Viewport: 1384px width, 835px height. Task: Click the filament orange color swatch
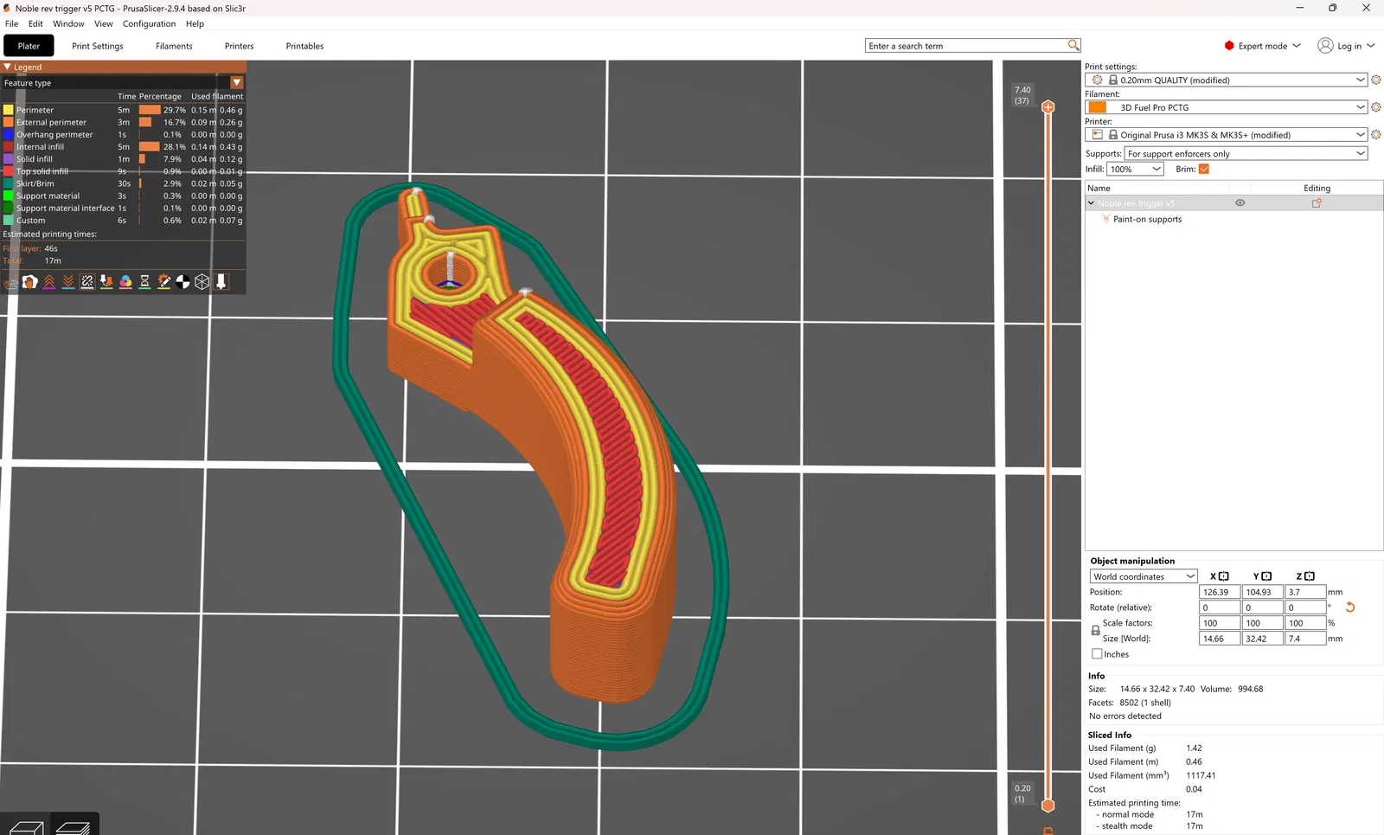[x=1098, y=107]
